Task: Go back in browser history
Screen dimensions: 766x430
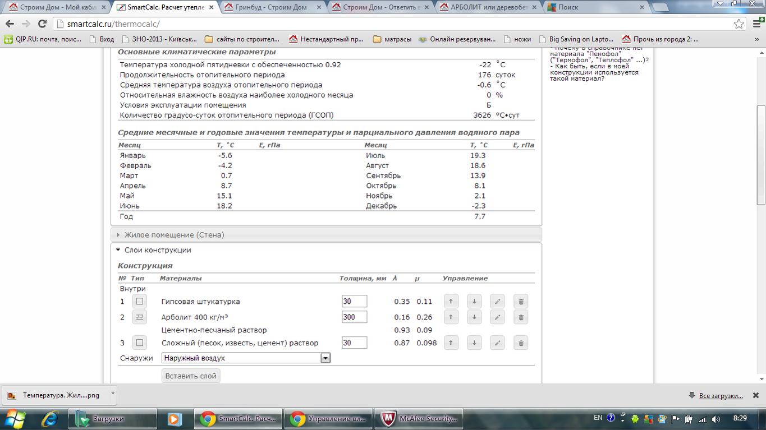Action: point(10,24)
